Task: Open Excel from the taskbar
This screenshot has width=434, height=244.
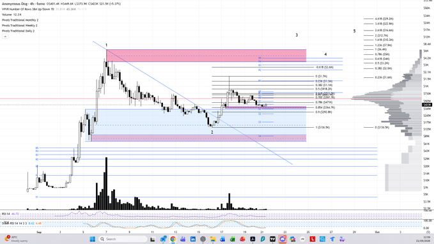Action: coord(233,239)
